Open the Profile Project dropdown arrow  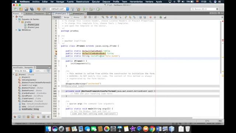pos(101,9)
